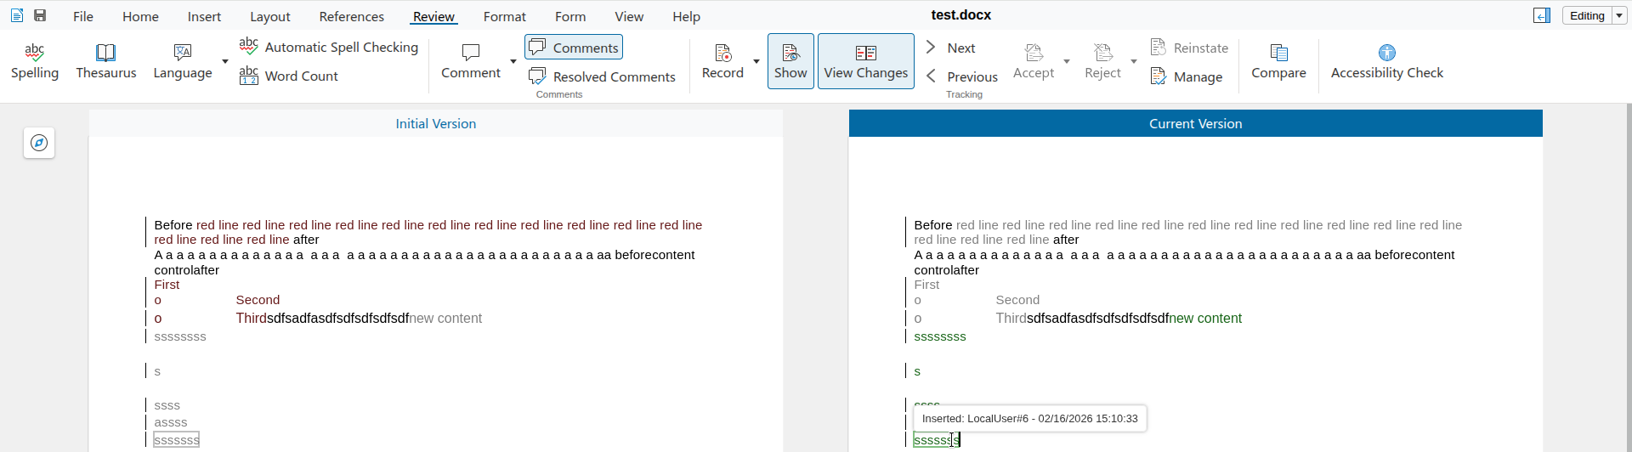Select the Current Version pane header

tap(1195, 123)
